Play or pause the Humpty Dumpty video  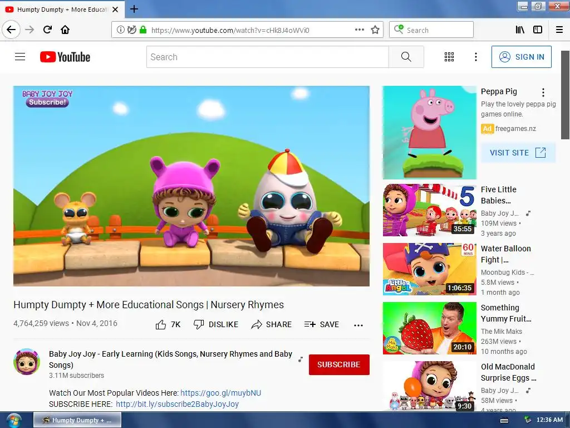(x=191, y=186)
